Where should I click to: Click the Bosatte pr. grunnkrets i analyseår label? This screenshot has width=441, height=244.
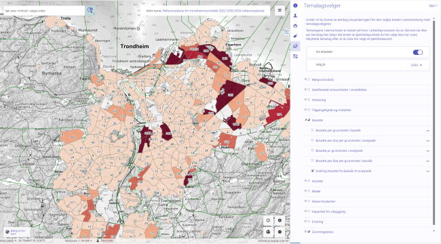tap(339, 150)
